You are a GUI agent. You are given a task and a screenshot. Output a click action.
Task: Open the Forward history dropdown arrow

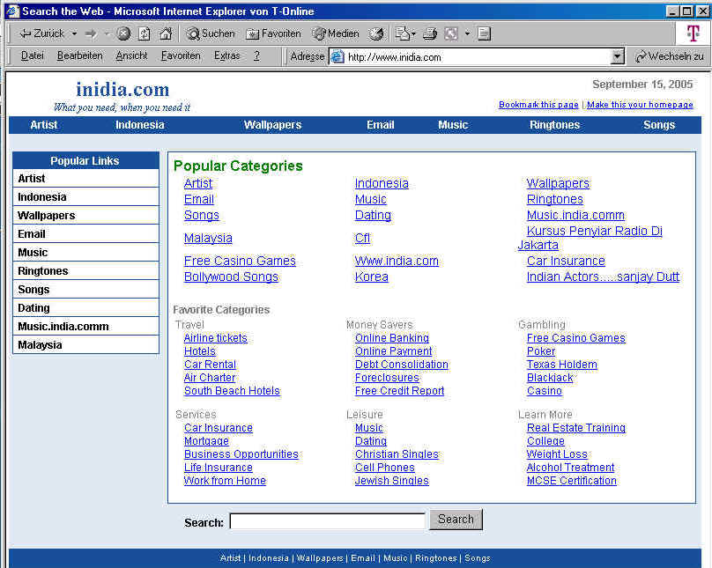[108, 33]
